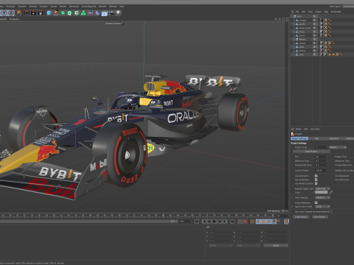Toggle visibility dots of root RB19 object

click(316, 16)
